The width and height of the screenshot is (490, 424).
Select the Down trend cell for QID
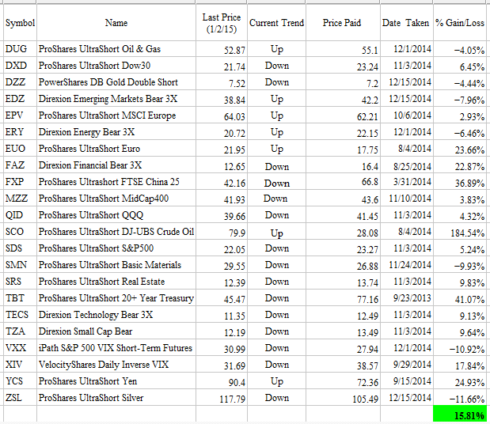pyautogui.click(x=276, y=215)
